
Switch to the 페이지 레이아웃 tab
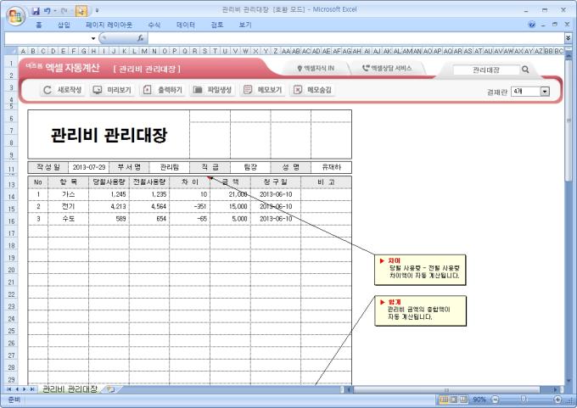[109, 25]
